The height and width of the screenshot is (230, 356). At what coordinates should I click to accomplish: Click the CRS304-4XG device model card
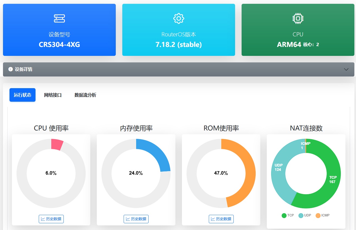(x=59, y=30)
